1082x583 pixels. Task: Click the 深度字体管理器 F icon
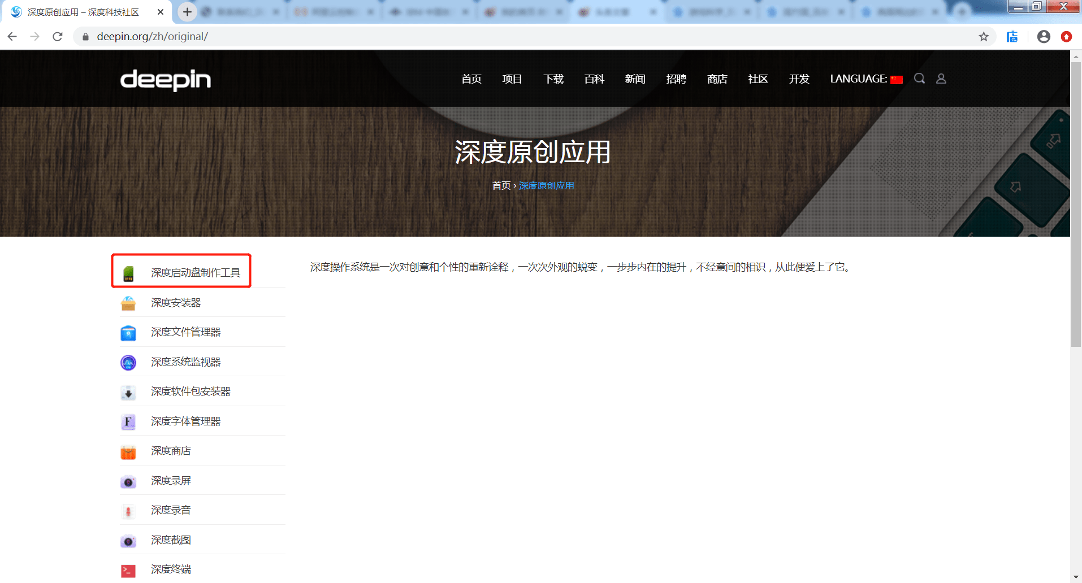128,422
